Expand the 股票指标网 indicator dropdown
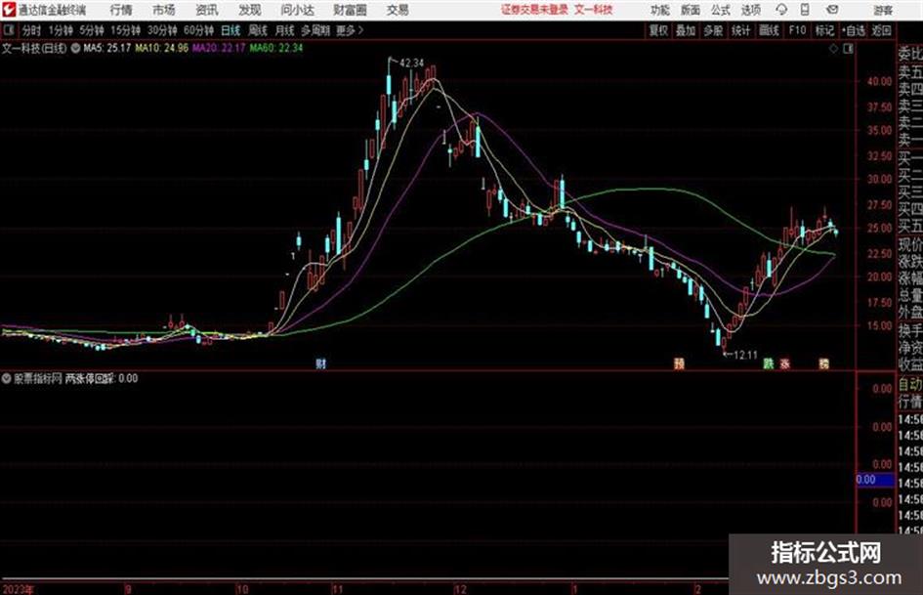 [x=7, y=378]
